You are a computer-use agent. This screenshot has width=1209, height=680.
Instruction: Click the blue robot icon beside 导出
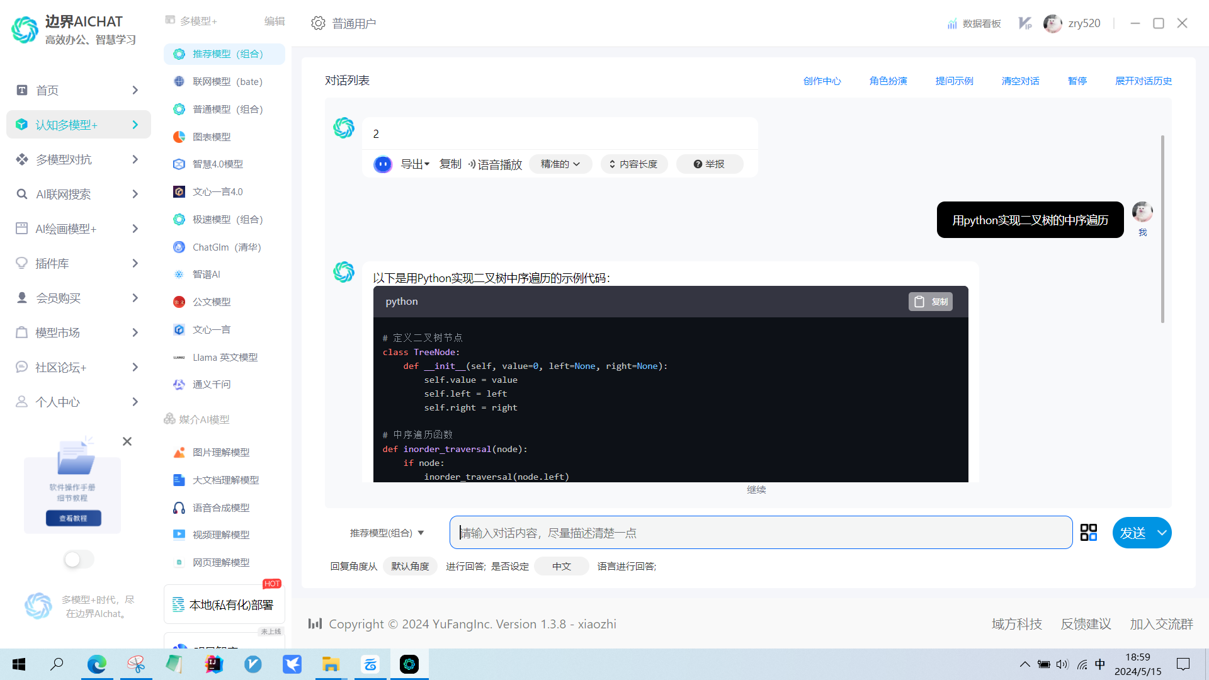[382, 164]
